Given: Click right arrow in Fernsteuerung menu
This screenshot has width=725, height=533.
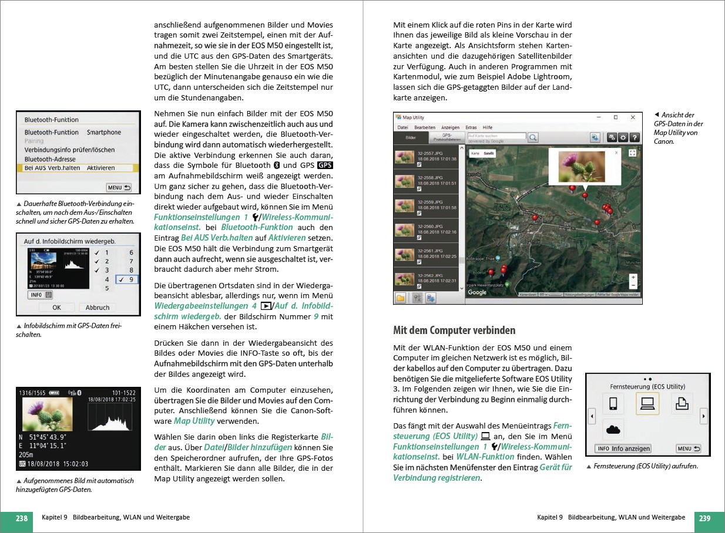Looking at the screenshot, I should click(703, 416).
